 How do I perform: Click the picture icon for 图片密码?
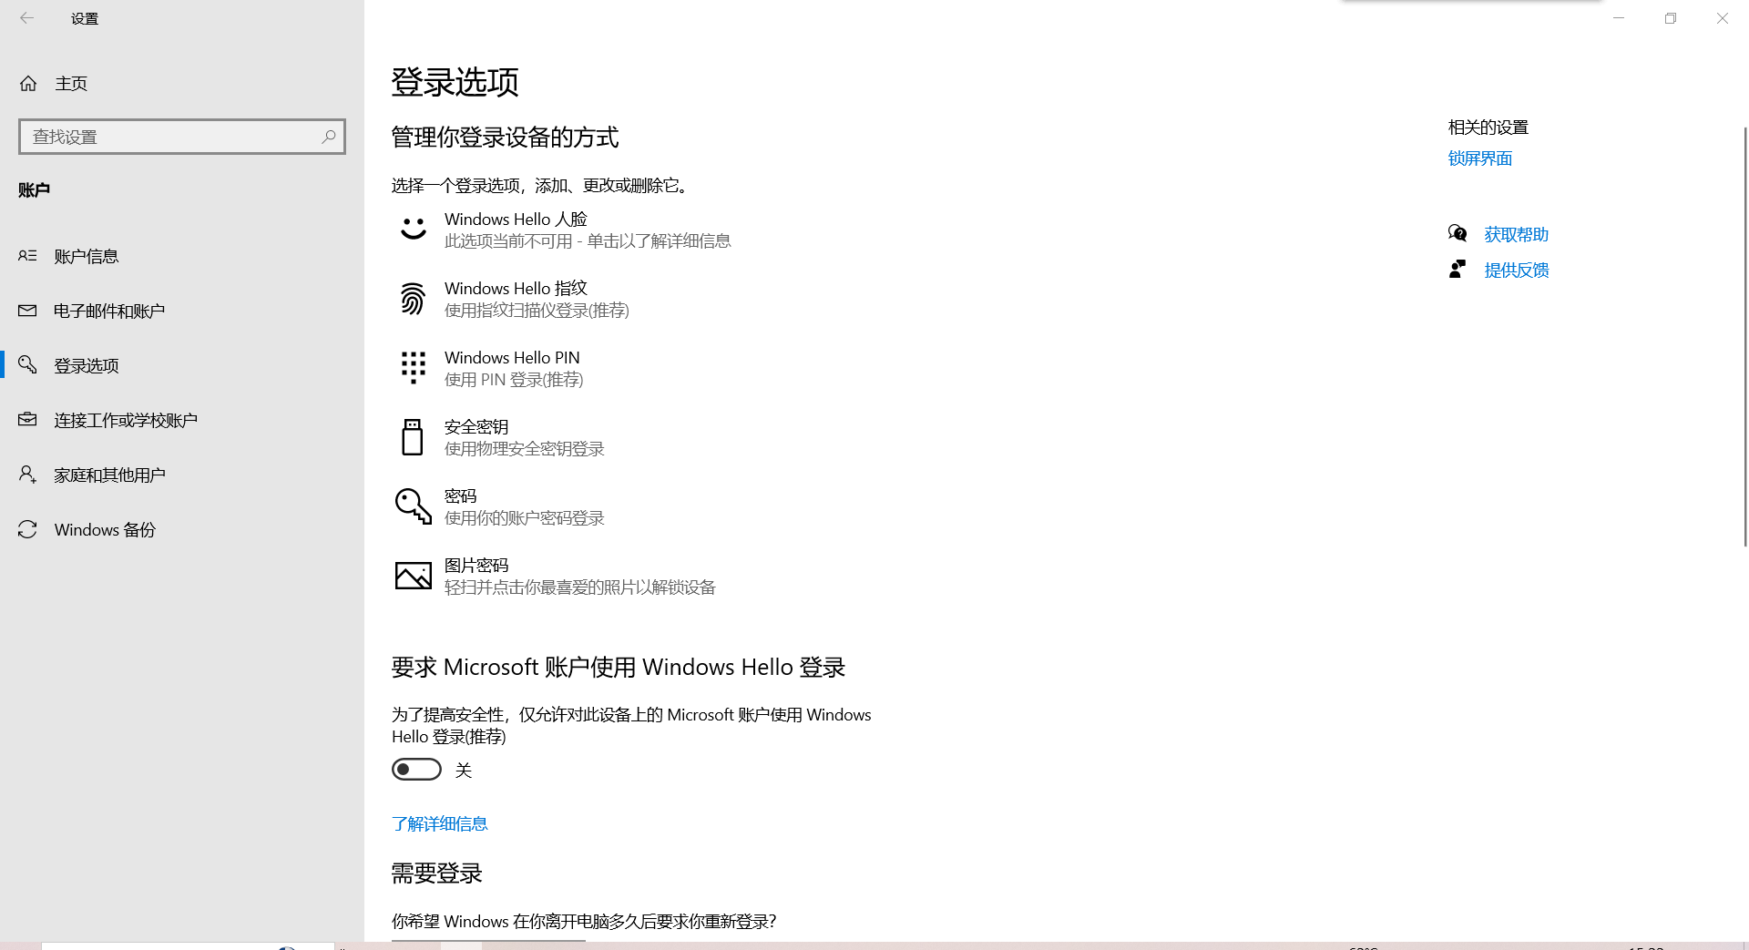point(413,576)
